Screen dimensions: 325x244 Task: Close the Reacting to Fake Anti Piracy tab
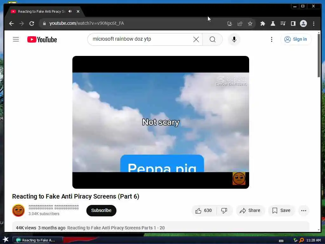tap(78, 11)
